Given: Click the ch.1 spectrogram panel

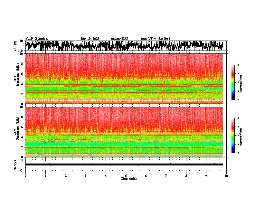Looking at the screenshot, I should [x=124, y=79].
